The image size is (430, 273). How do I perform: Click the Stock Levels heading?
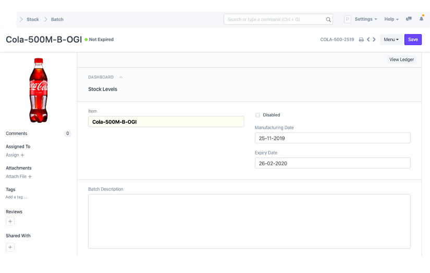coord(103,89)
